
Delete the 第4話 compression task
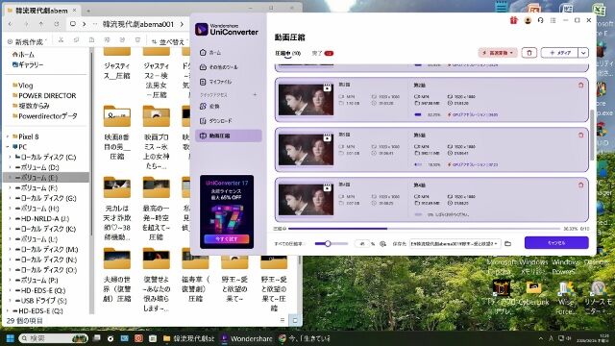pyautogui.click(x=580, y=185)
